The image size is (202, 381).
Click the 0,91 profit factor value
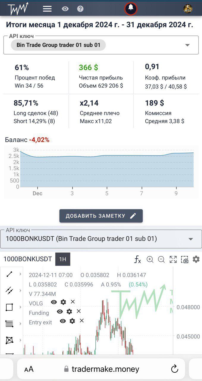pos(152,67)
